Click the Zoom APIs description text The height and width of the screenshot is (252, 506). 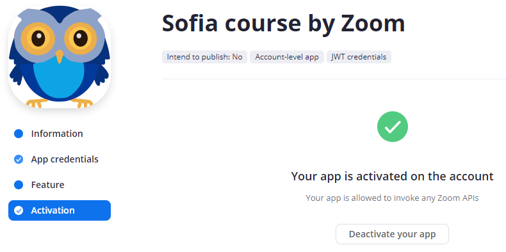click(x=392, y=198)
